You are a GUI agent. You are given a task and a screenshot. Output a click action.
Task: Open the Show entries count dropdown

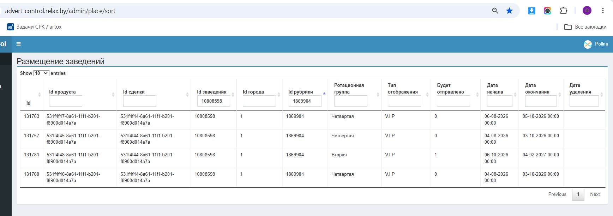point(41,73)
